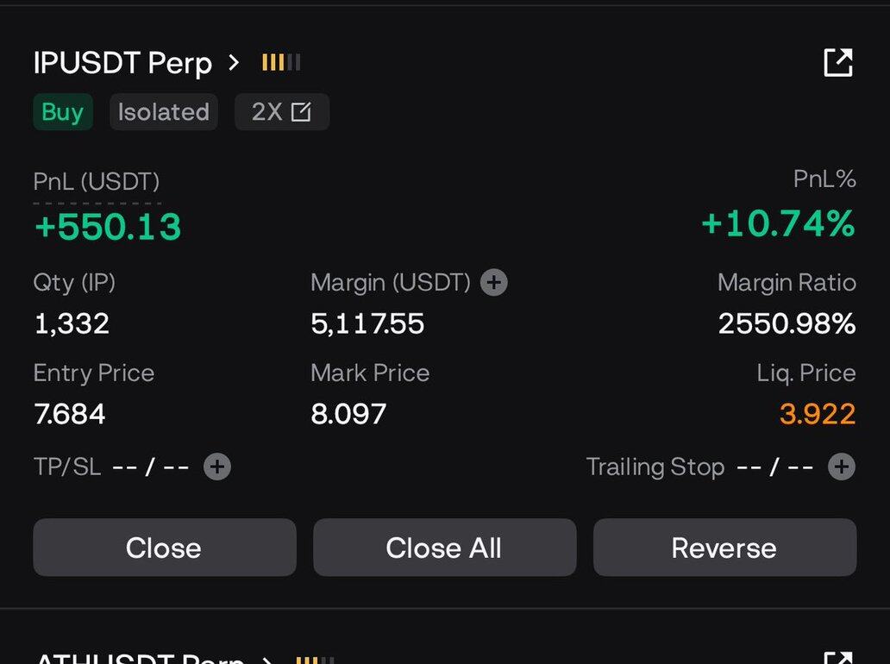Add margin using the plus icon
Screen dimensions: 890x664
coord(493,282)
